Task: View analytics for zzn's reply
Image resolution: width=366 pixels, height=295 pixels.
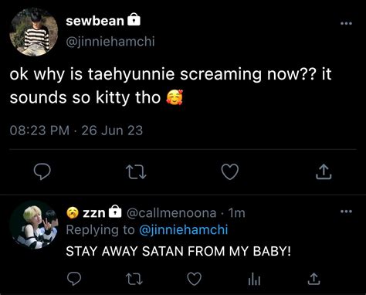Action: [x=254, y=280]
